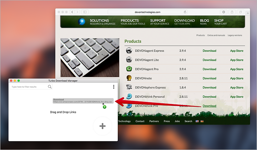Click the Search footer link
The width and height of the screenshot is (257, 150).
pos(188,121)
